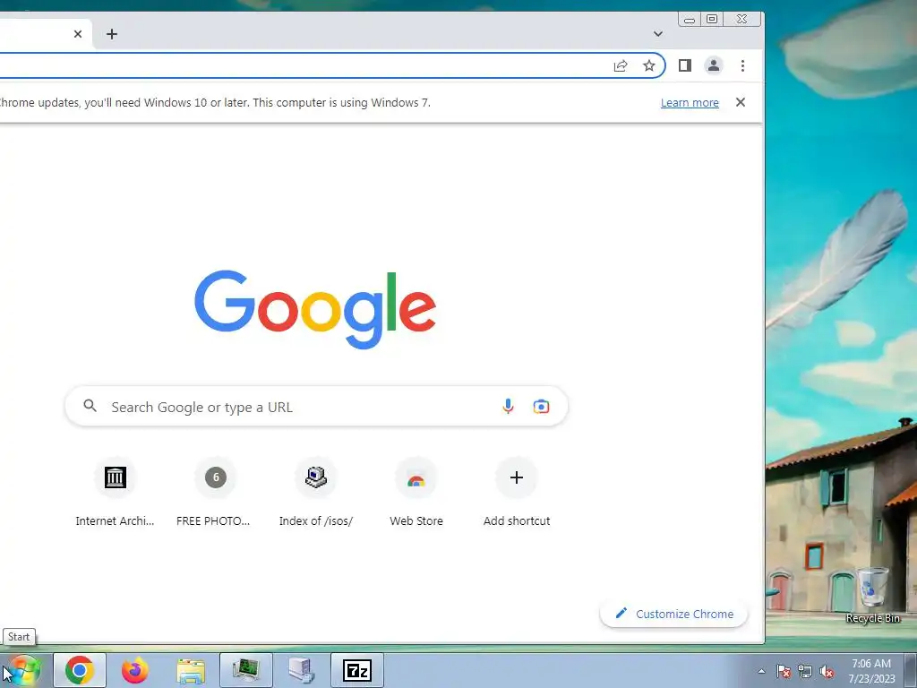Click the 'Index of /isos/' label

click(316, 520)
